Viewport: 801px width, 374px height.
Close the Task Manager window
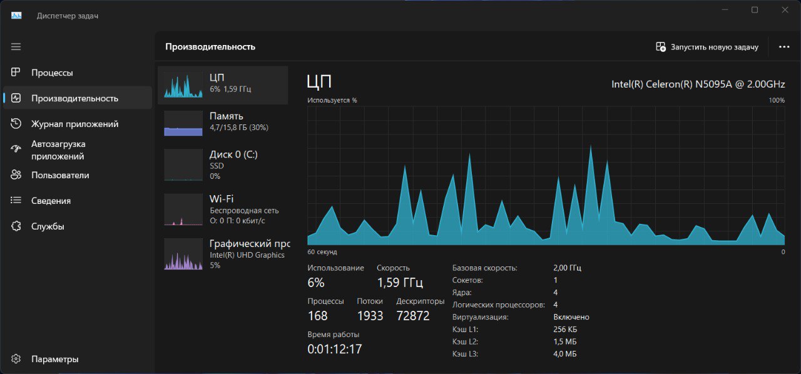pyautogui.click(x=785, y=9)
